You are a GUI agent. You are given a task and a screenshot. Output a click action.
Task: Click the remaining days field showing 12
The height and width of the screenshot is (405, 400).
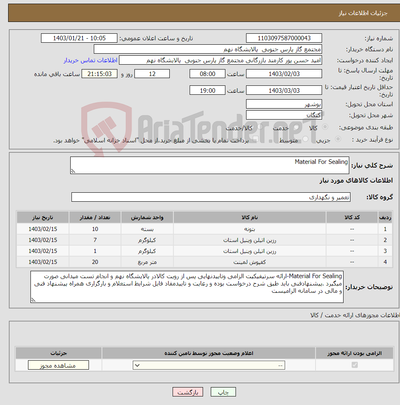click(x=152, y=74)
